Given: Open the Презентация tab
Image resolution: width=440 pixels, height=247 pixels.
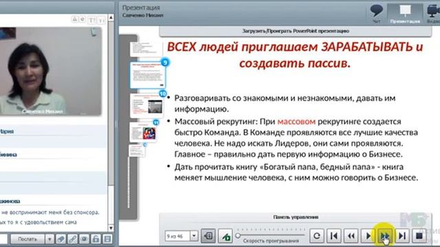Looking at the screenshot, I should pos(405,14).
